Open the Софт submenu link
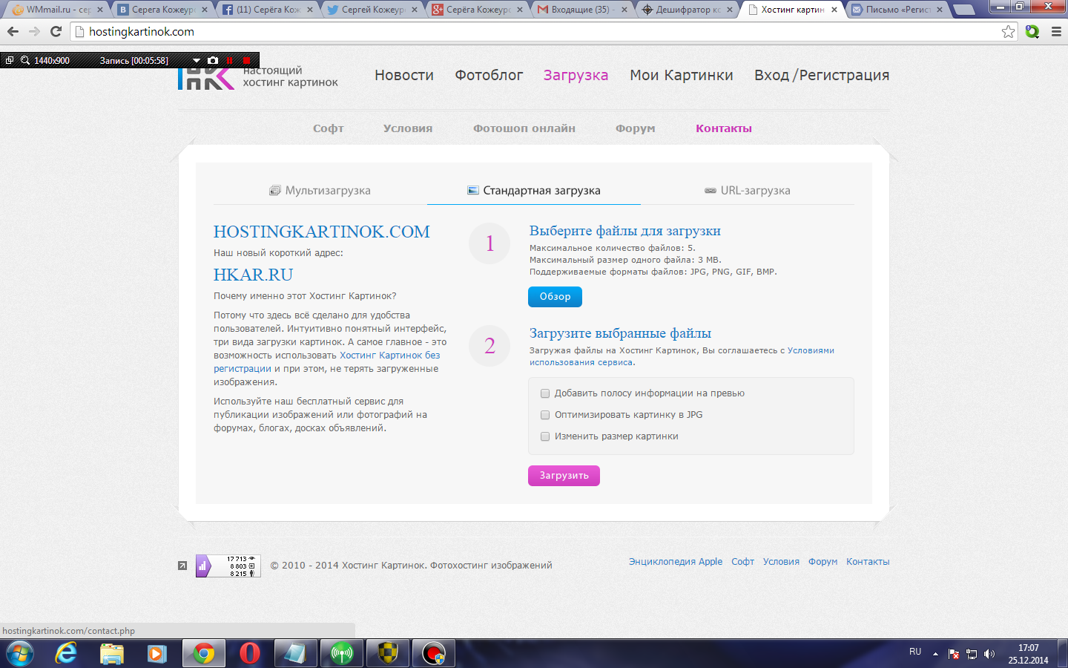 click(328, 128)
